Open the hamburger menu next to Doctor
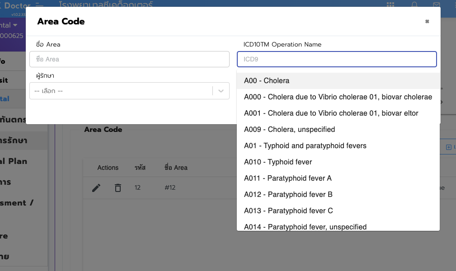Screen dimensions: 456x271 click(x=39, y=5)
